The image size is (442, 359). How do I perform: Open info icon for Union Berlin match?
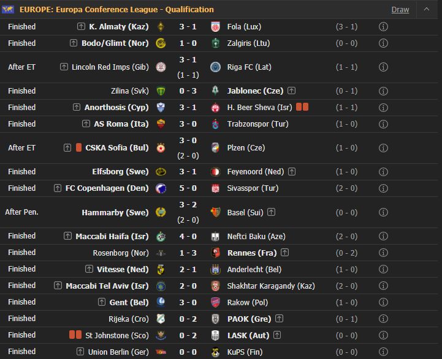coord(383,352)
